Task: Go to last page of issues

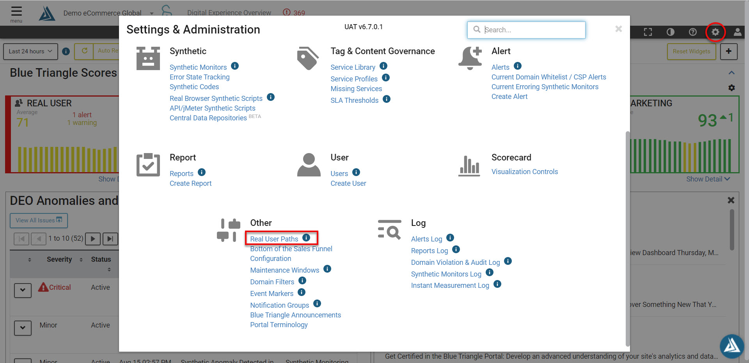Action: [110, 239]
